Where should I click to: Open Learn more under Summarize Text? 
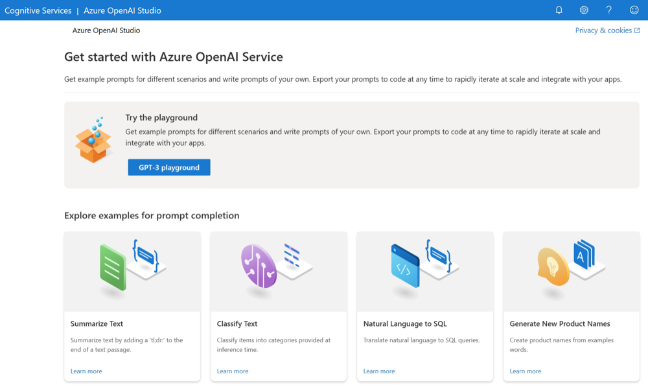point(86,371)
